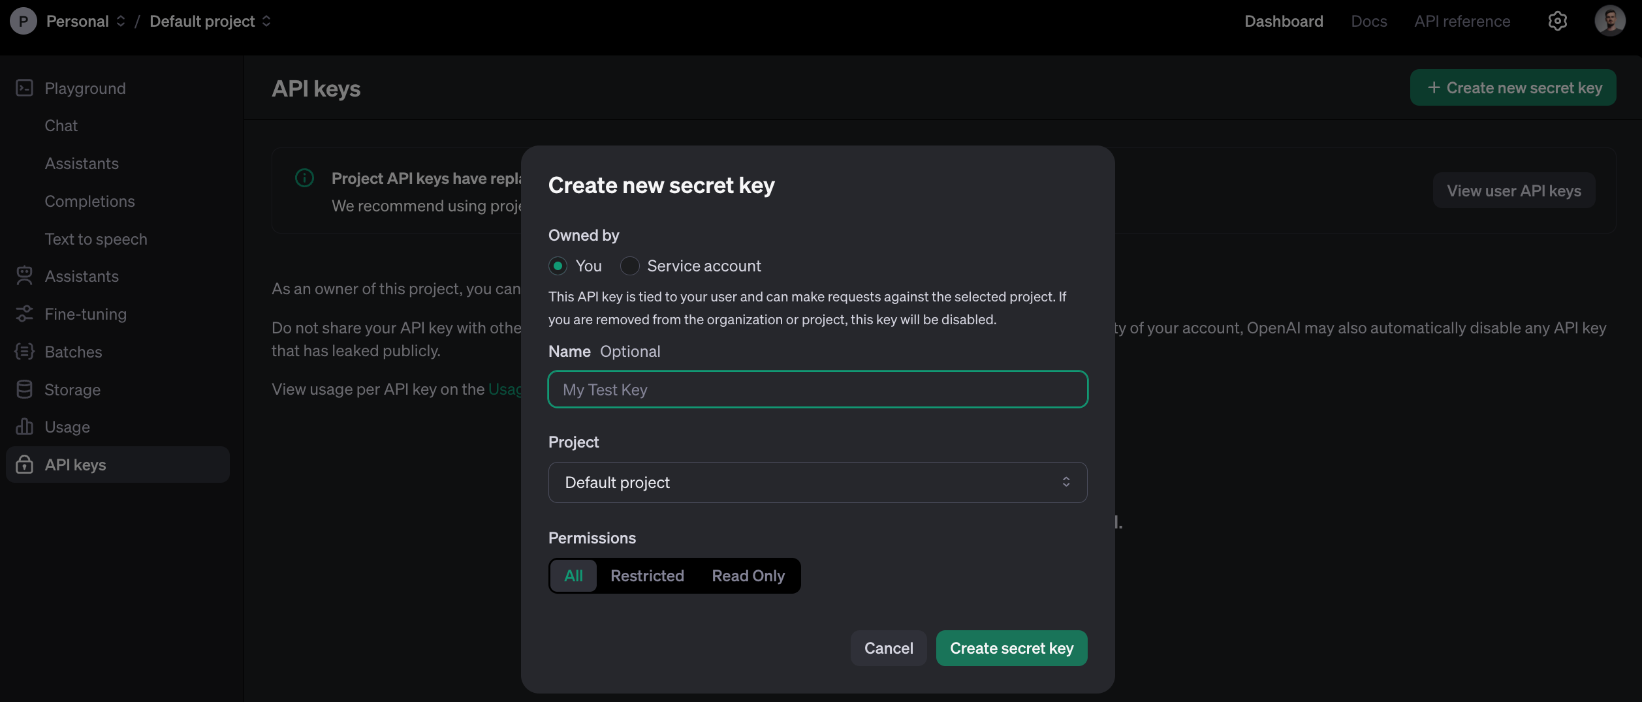Viewport: 1642px width, 702px height.
Task: Select the "You" owner radio button
Action: coord(558,266)
